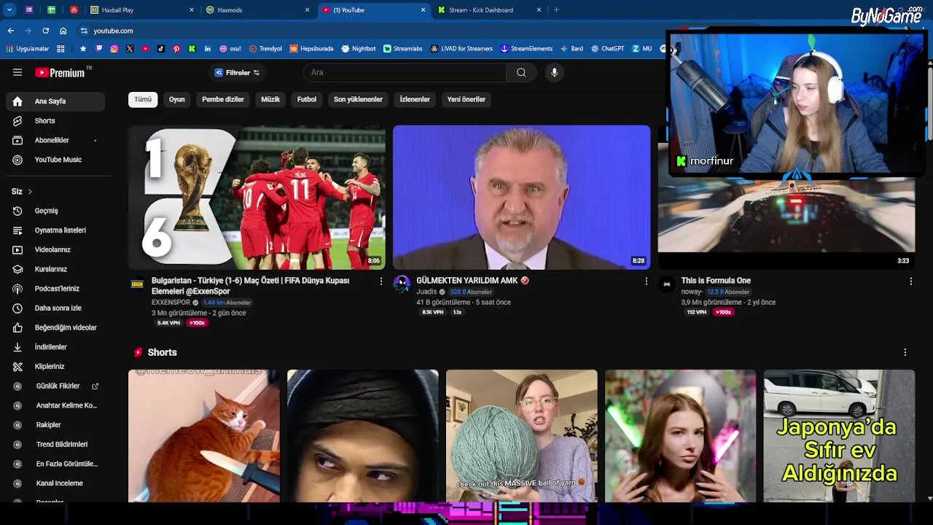Viewport: 933px width, 525px height.
Task: Open Geçmiş history in sidebar
Action: tap(55, 211)
